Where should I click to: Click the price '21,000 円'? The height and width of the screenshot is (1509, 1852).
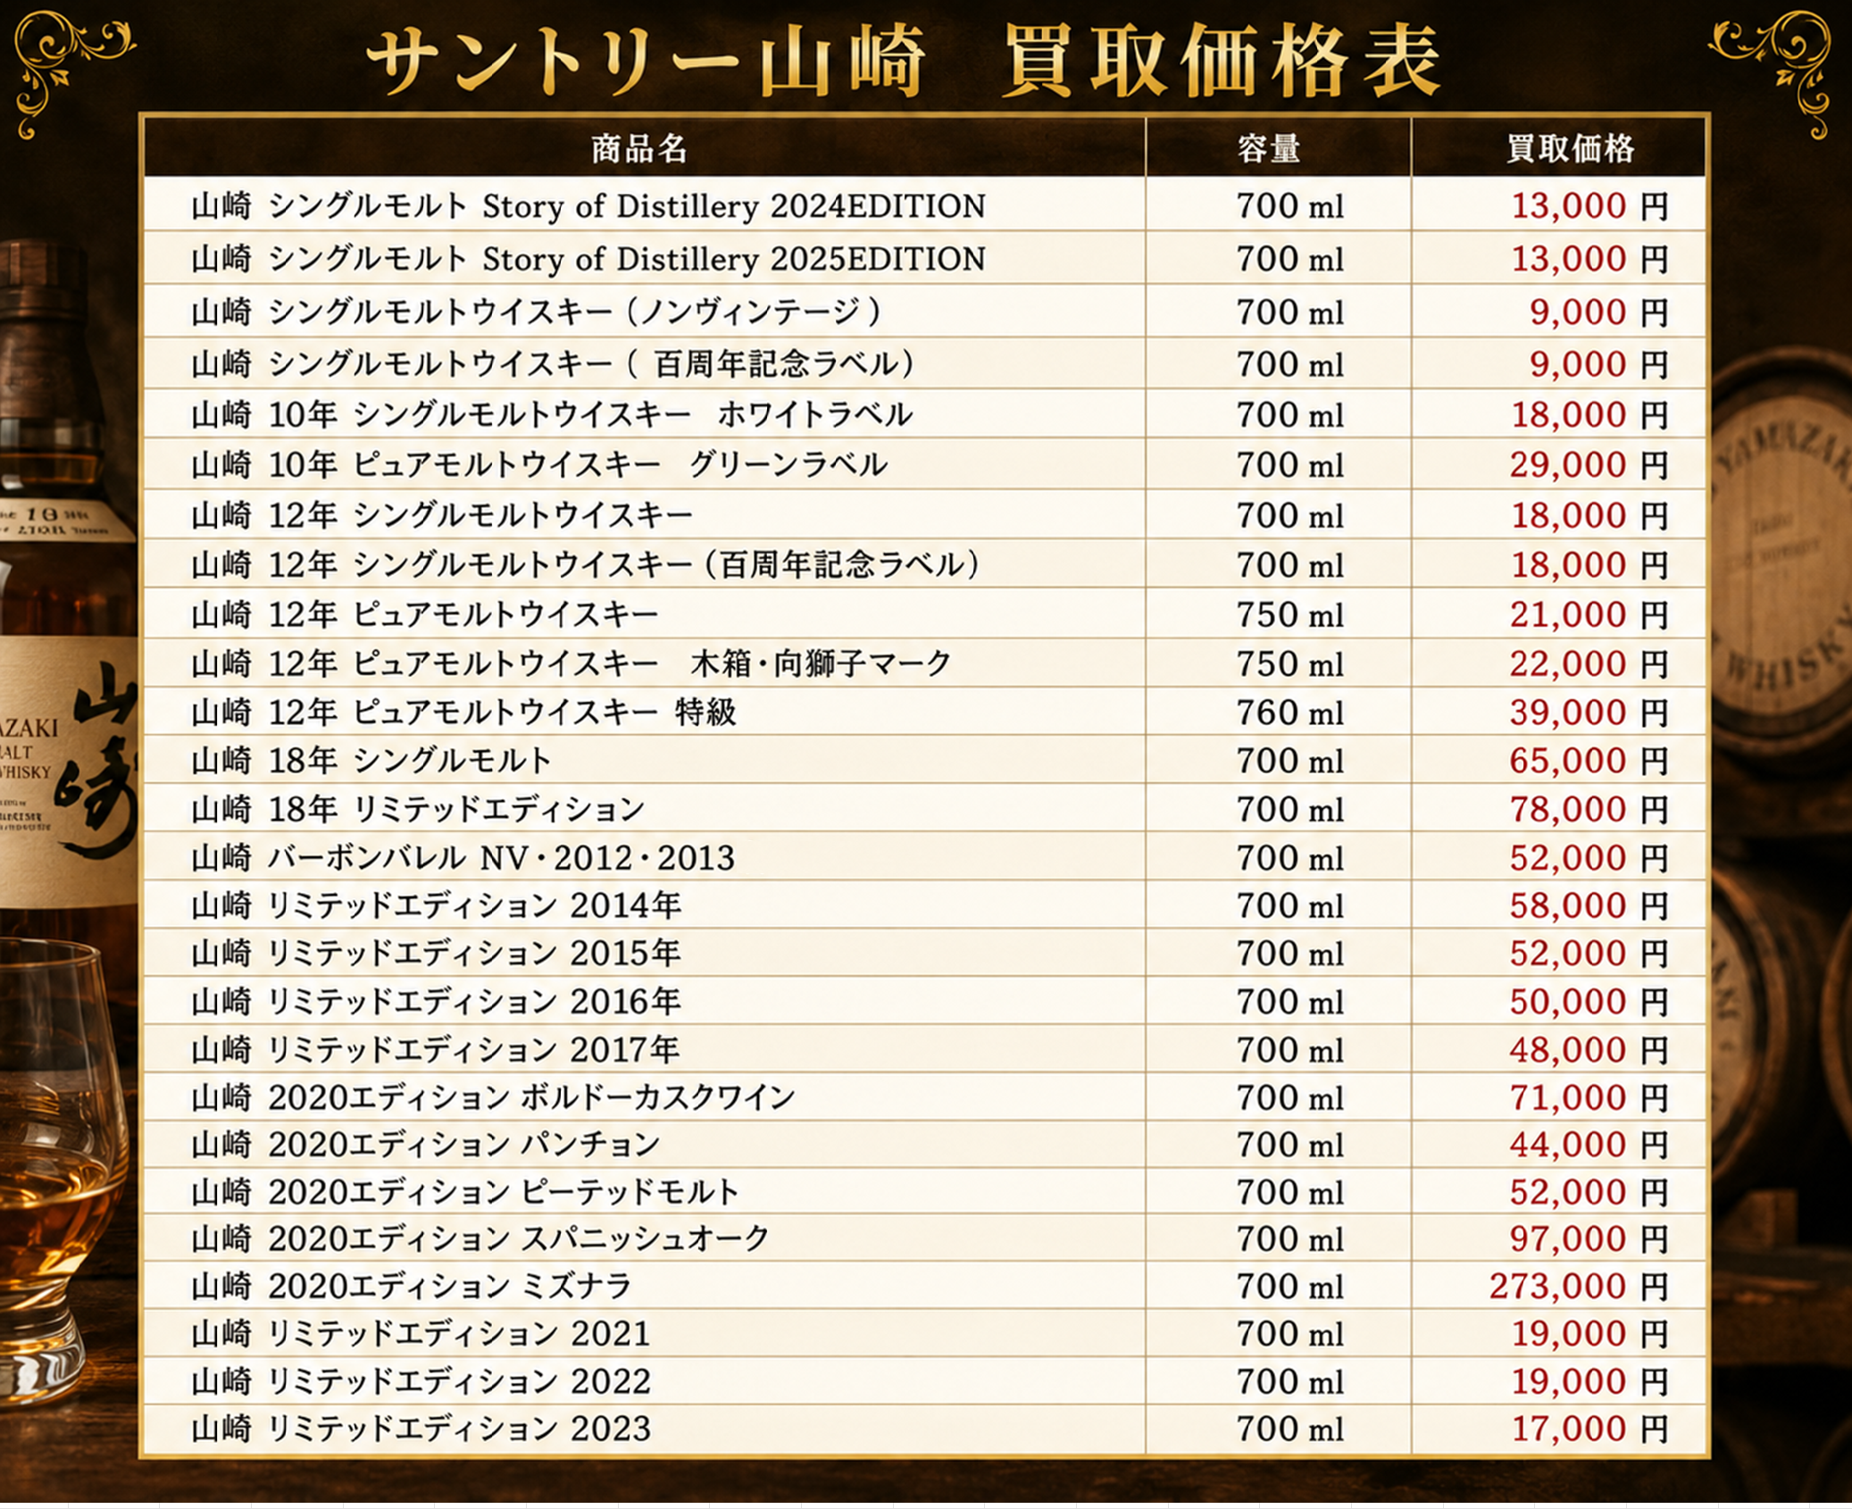1589,615
